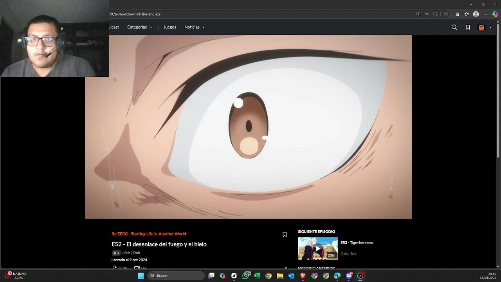Screen dimensions: 501x282
Task: Open the Crunchyroll search icon
Action: coord(454,27)
